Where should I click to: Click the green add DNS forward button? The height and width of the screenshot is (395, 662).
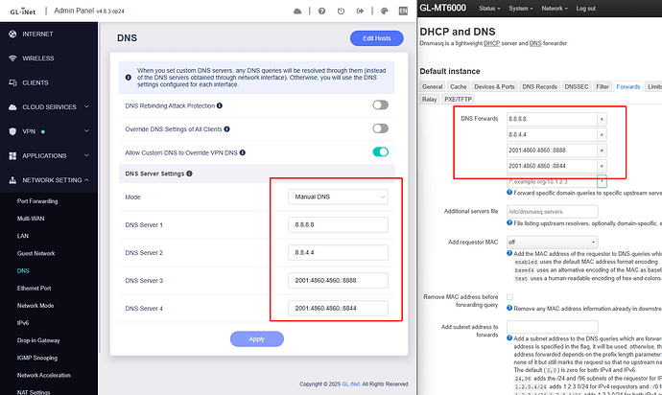click(x=602, y=180)
